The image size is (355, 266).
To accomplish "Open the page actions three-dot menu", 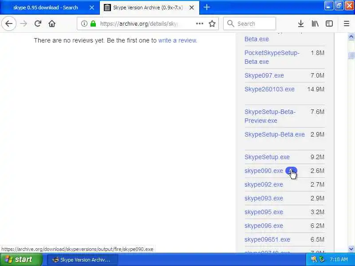I will point(199,23).
